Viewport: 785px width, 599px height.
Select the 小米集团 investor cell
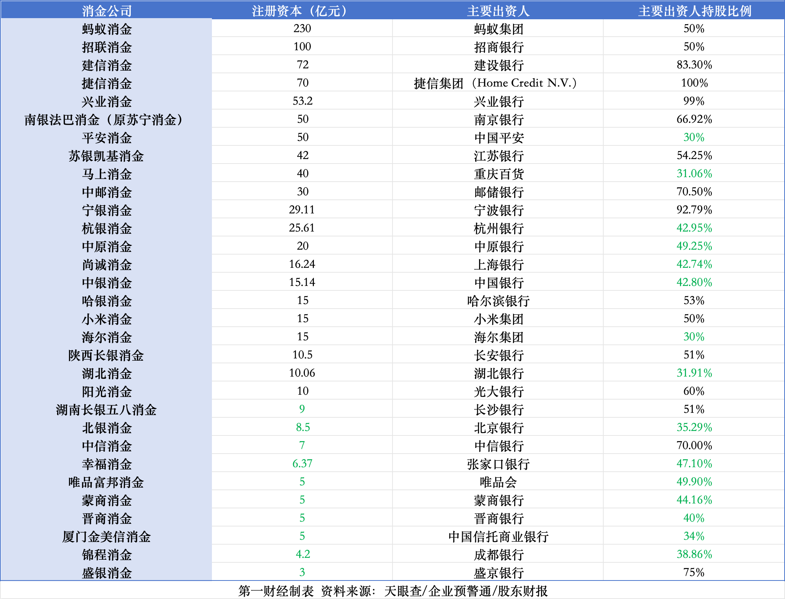click(x=499, y=318)
